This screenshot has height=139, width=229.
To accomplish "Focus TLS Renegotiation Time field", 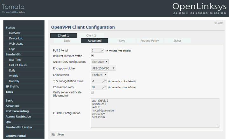I will (99, 81).
